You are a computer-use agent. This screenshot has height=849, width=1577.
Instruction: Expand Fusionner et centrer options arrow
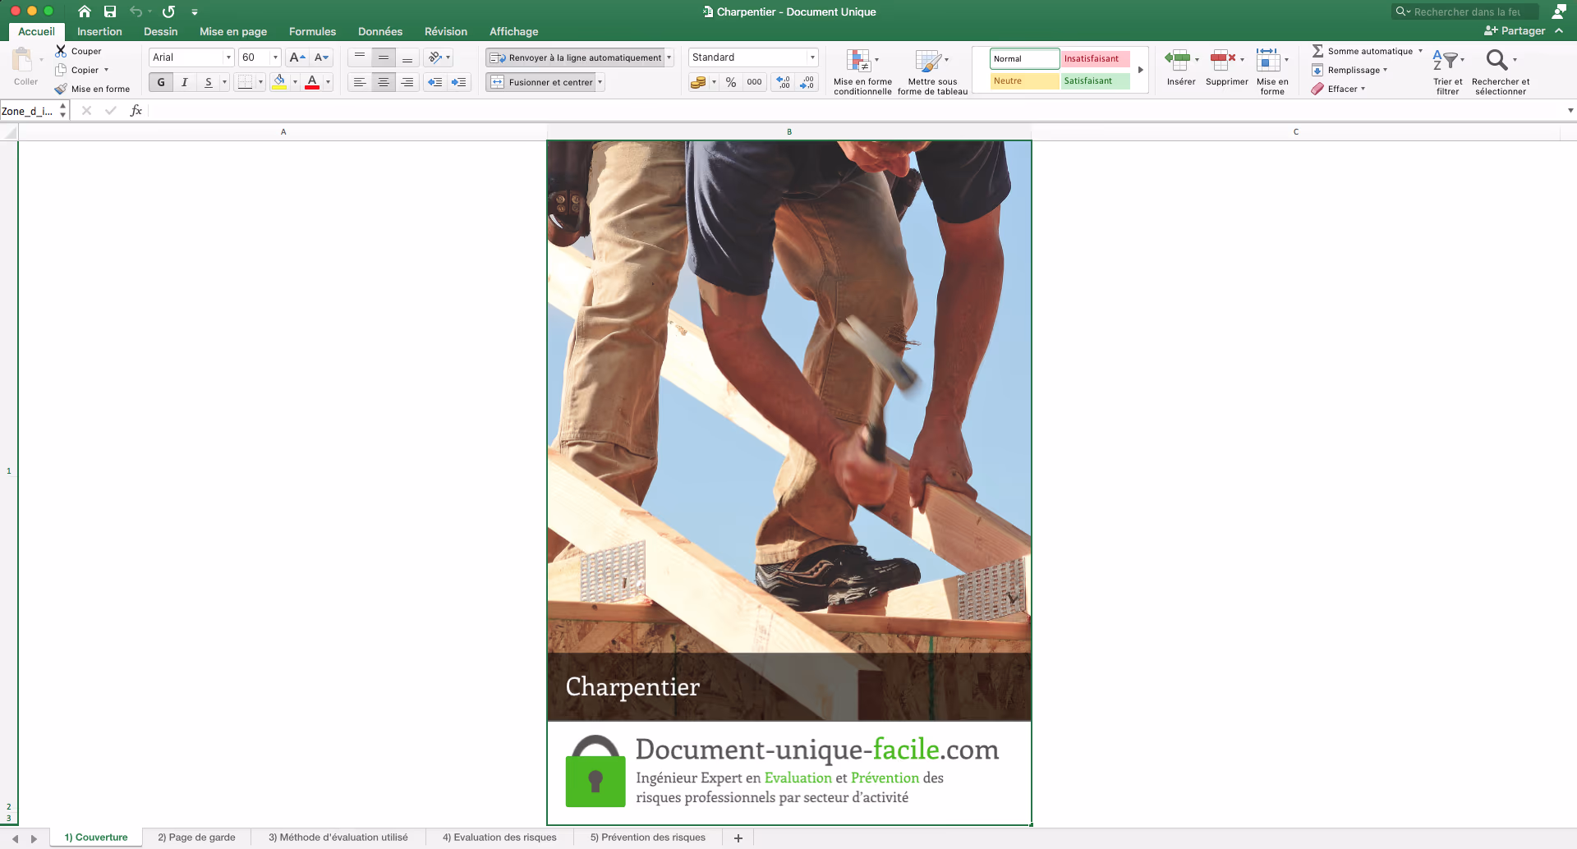pos(600,82)
